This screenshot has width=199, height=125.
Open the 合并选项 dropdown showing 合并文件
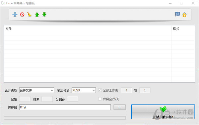click(37, 90)
